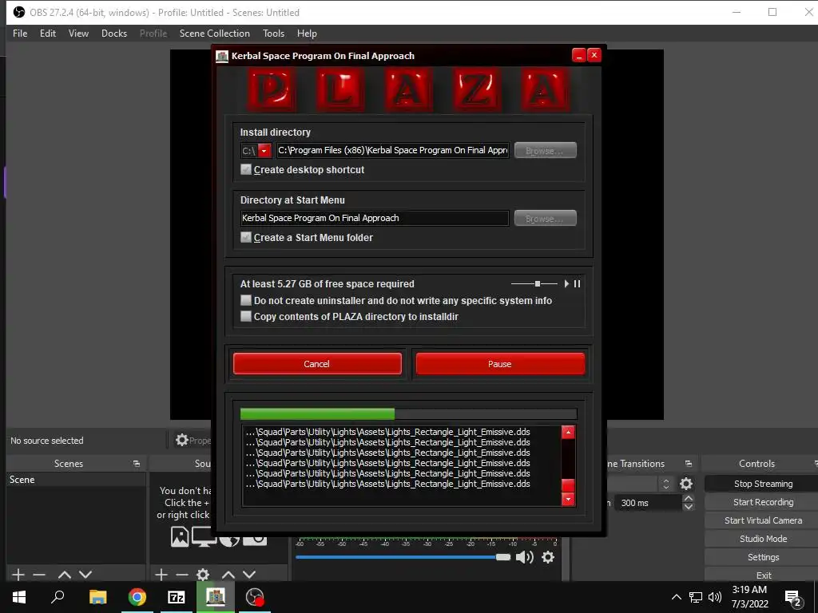Click the install directory path field
Image resolution: width=818 pixels, height=613 pixels.
(393, 150)
